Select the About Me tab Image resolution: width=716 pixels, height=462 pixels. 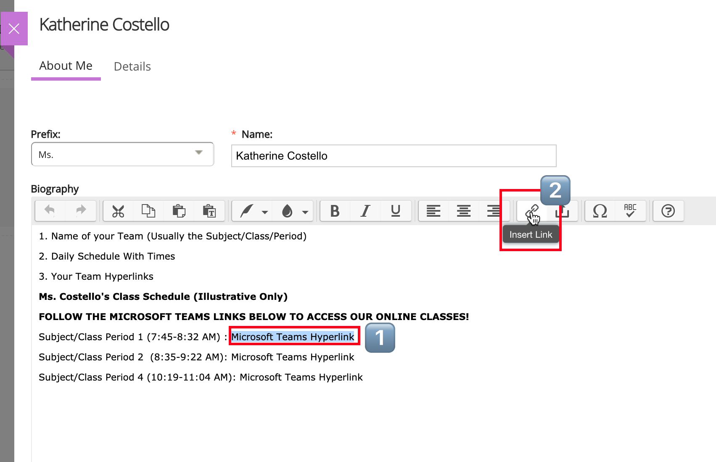click(66, 66)
